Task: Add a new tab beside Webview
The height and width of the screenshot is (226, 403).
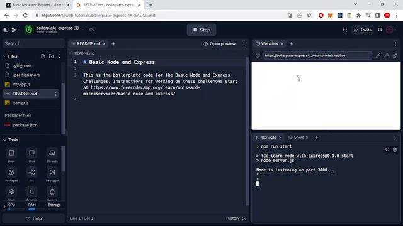Action: (x=292, y=44)
